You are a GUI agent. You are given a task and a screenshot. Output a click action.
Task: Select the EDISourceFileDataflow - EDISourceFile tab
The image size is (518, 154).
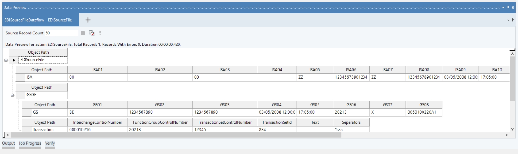tap(38, 20)
